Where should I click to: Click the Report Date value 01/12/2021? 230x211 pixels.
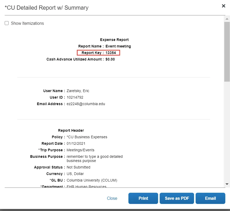point(76,143)
